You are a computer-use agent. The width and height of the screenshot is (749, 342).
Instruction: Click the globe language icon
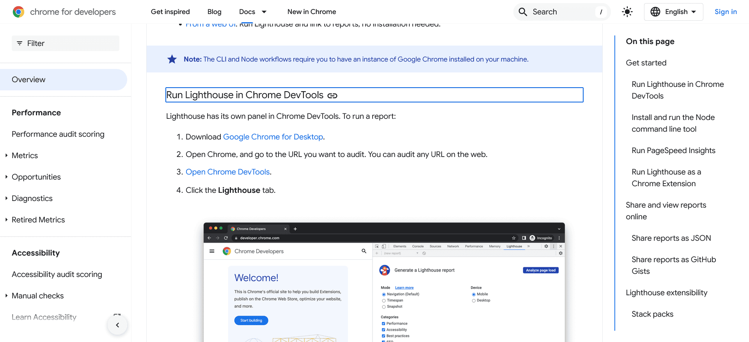pyautogui.click(x=655, y=12)
